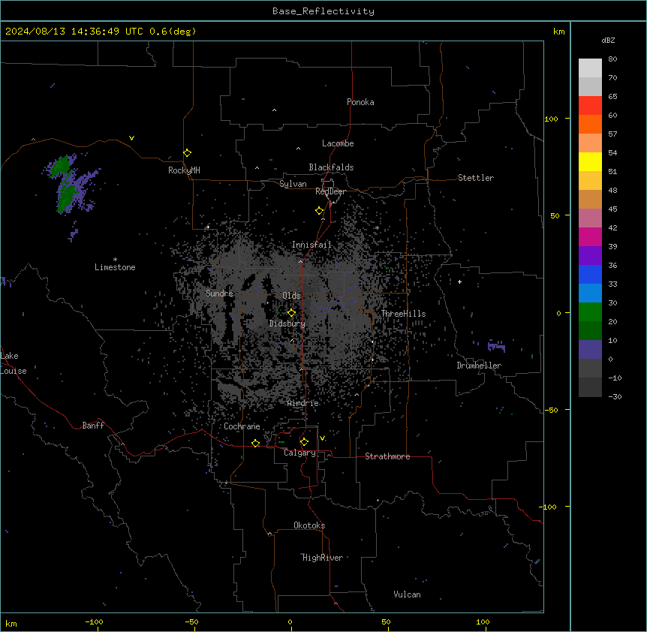This screenshot has height=632, width=647.
Task: Click the dBZ legend heading
Action: (608, 41)
